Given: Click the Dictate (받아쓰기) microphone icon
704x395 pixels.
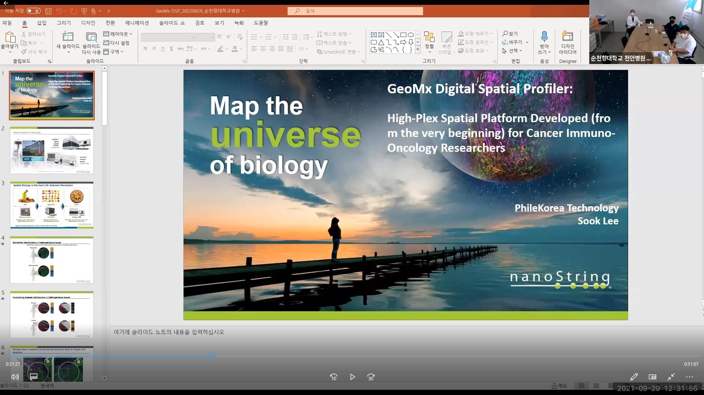Looking at the screenshot, I should (x=544, y=37).
